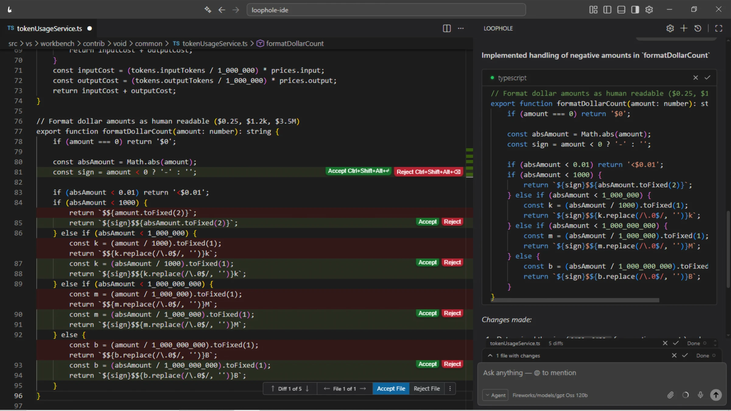Attach a file with paperclip icon
731x411 pixels.
coord(670,395)
